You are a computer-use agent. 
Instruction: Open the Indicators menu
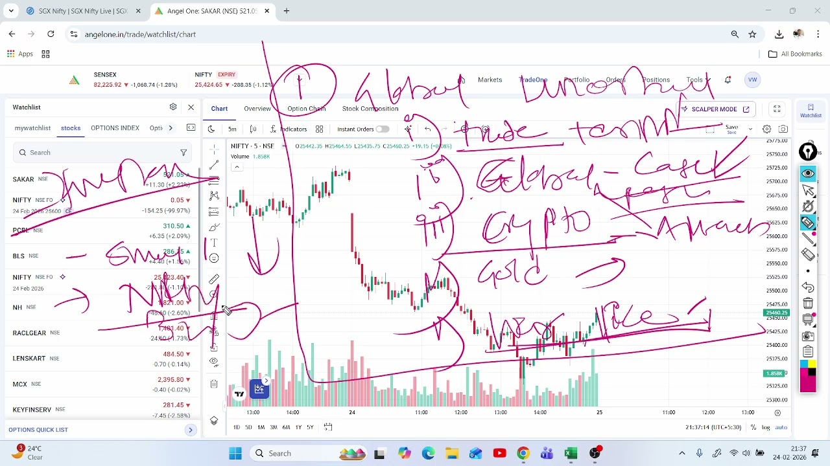click(289, 129)
